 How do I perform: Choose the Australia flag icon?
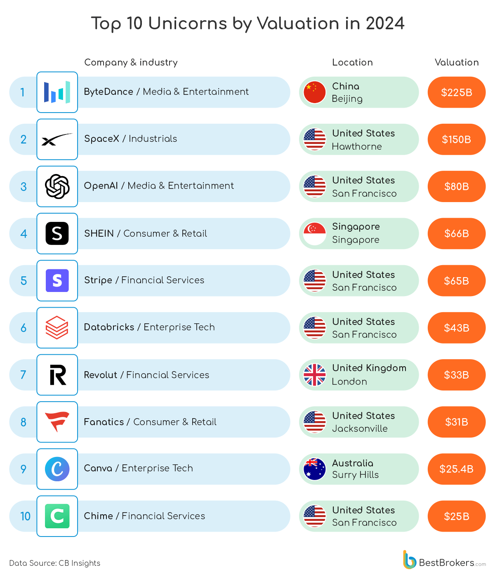[x=315, y=469]
